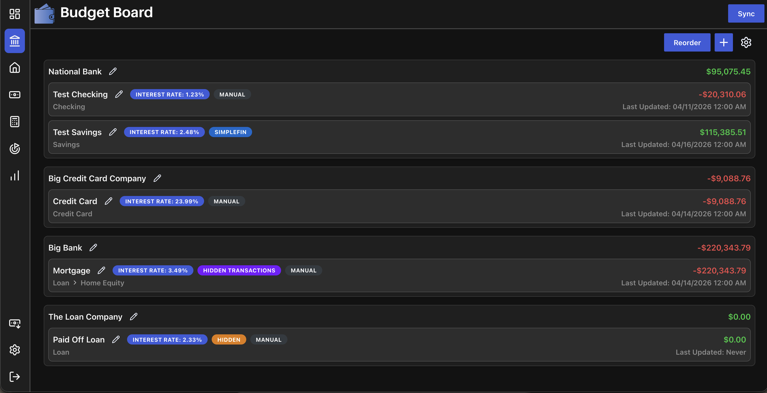The width and height of the screenshot is (767, 393).
Task: Open the banknote icon page in sidebar
Action: pyautogui.click(x=14, y=95)
